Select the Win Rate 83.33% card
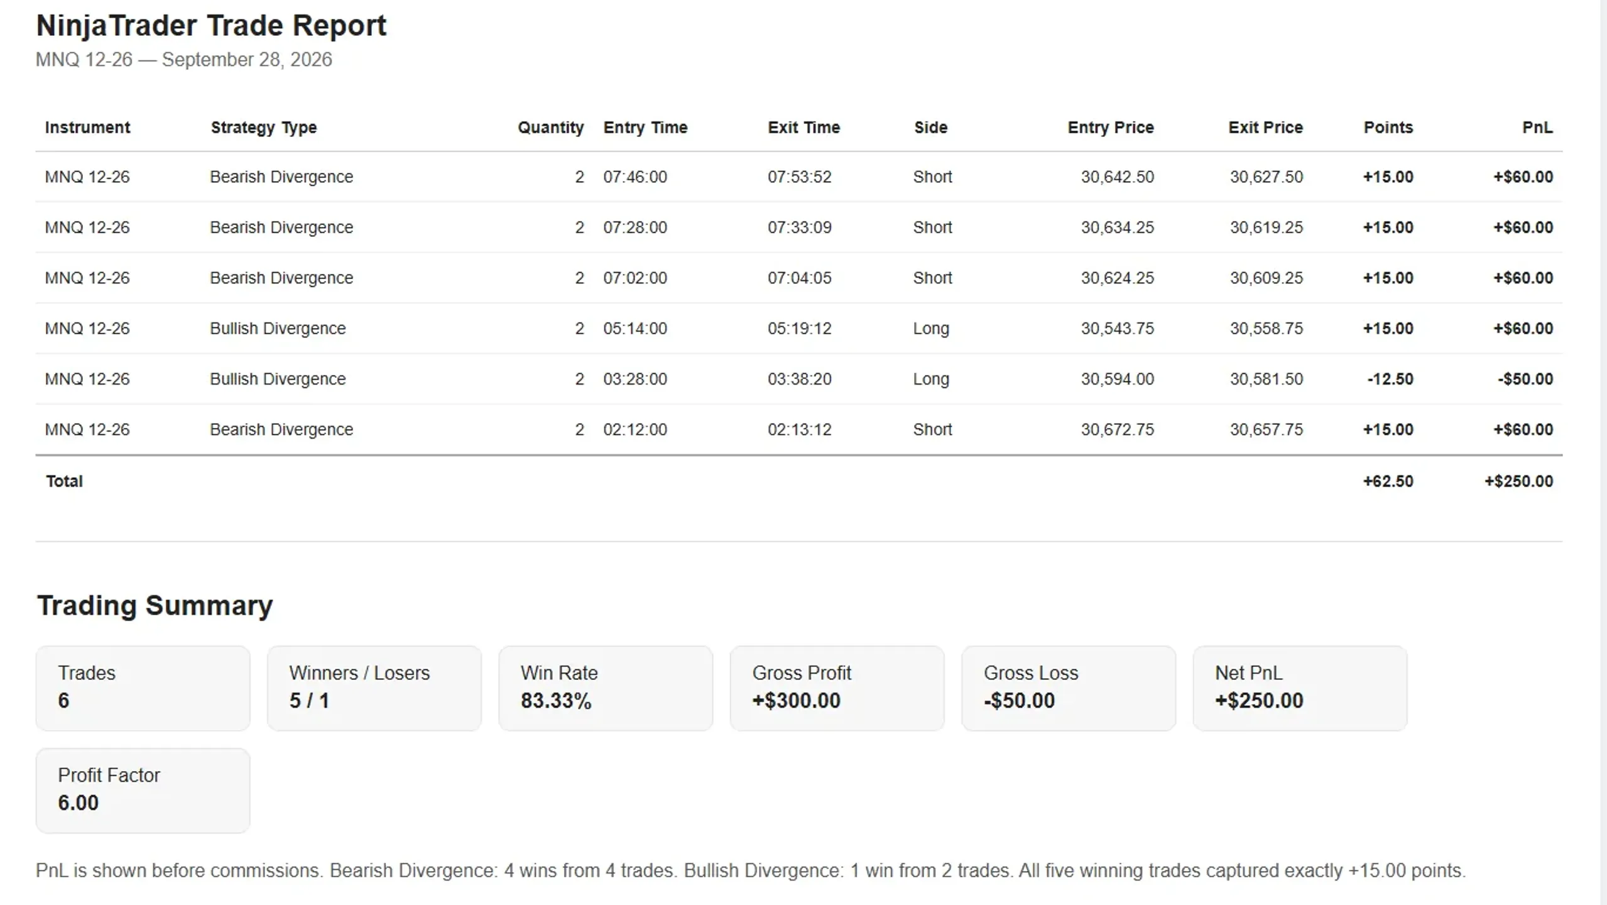The width and height of the screenshot is (1607, 905). coord(606,688)
